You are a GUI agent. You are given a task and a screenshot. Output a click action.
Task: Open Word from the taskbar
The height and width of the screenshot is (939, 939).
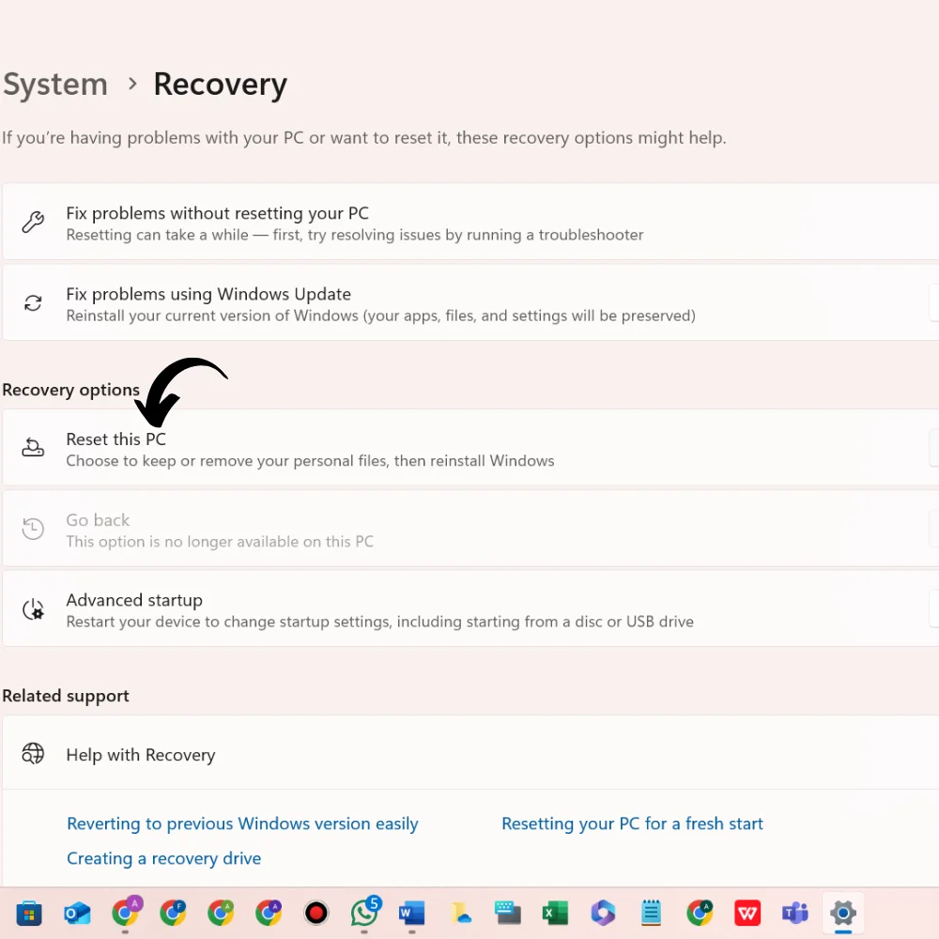point(412,914)
